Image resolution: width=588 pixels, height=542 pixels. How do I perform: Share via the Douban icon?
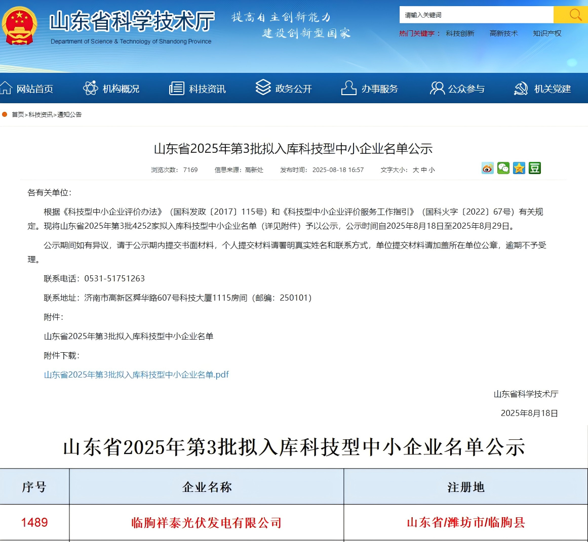(x=534, y=168)
